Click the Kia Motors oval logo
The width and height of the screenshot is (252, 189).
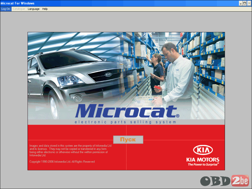pyautogui.click(x=203, y=150)
